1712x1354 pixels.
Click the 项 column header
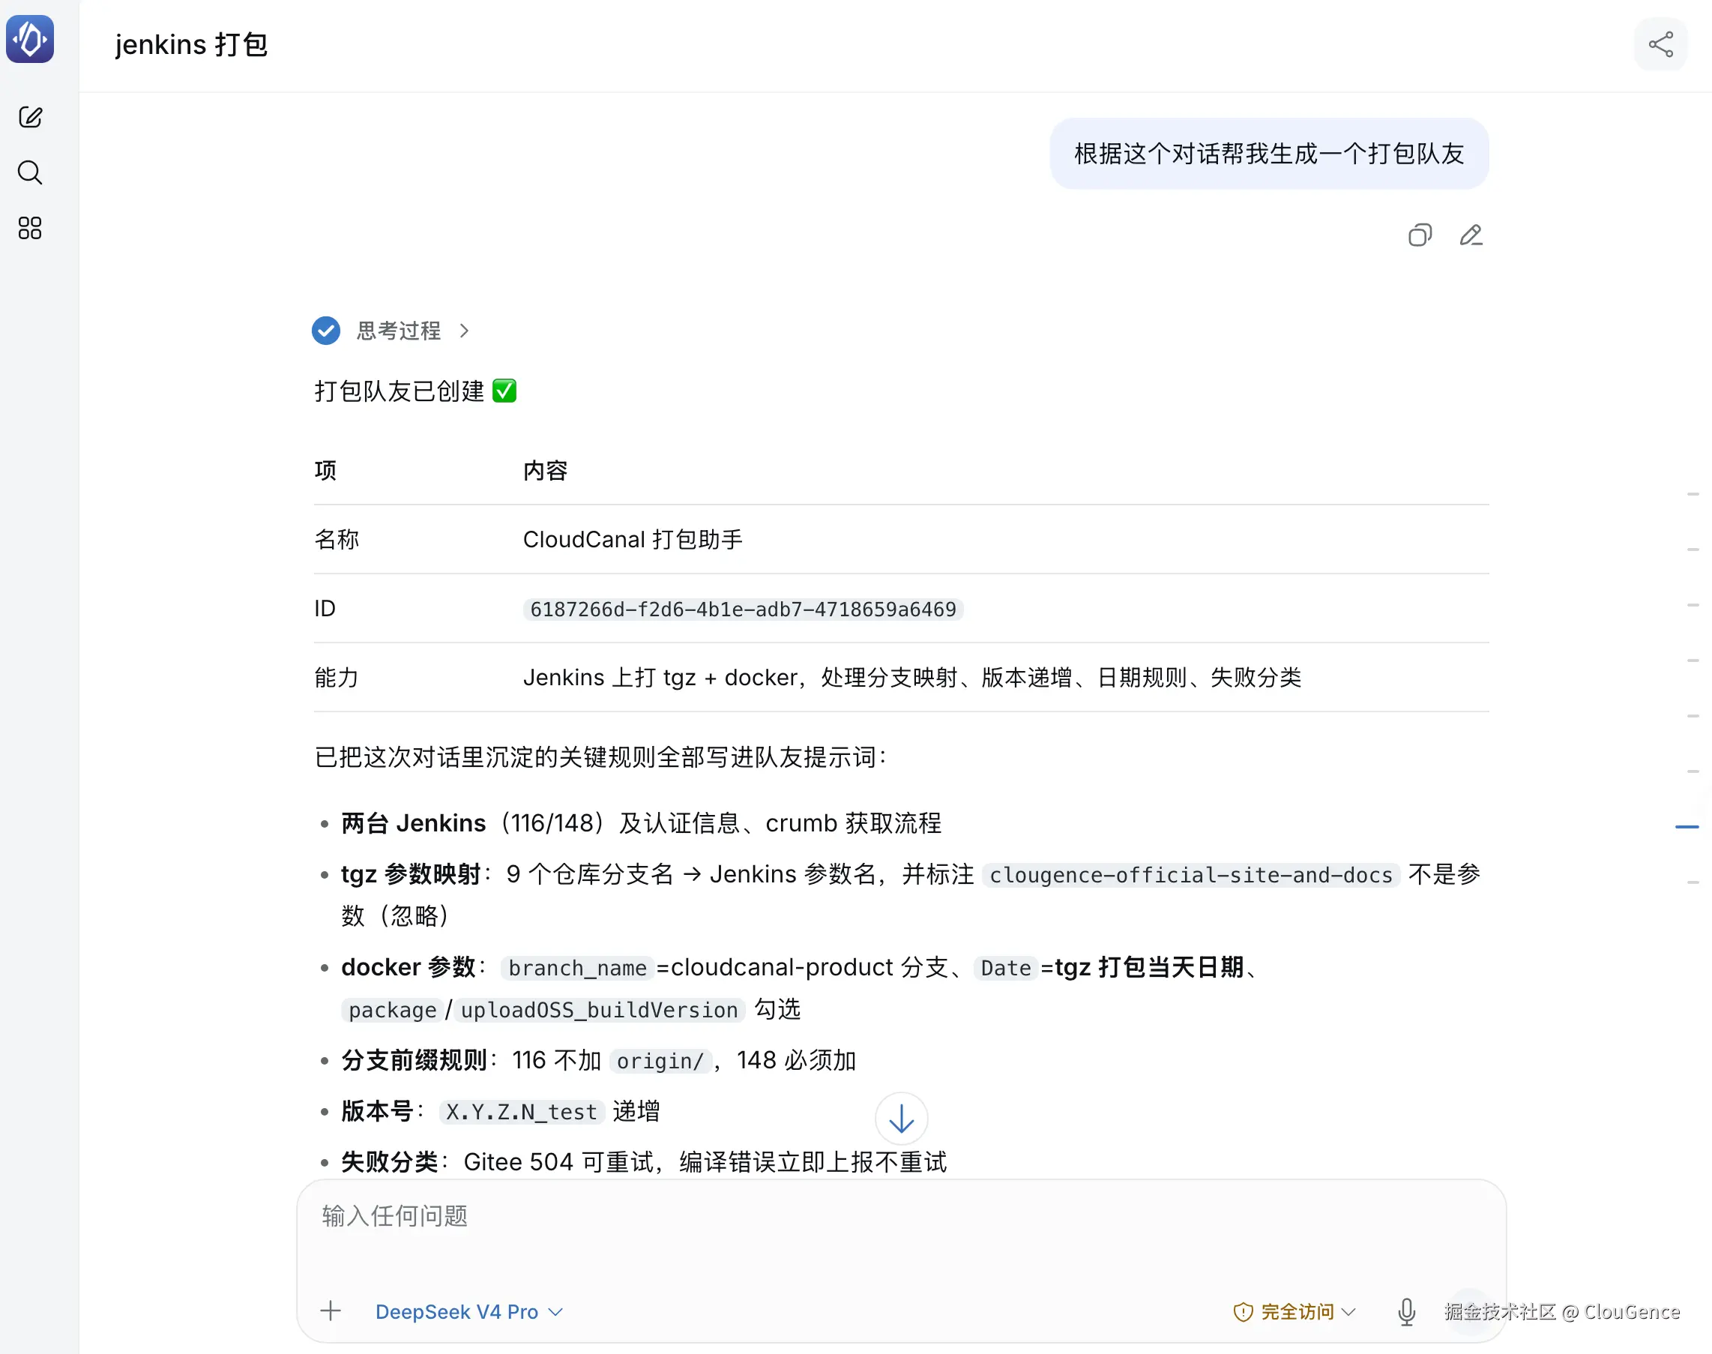(x=325, y=471)
